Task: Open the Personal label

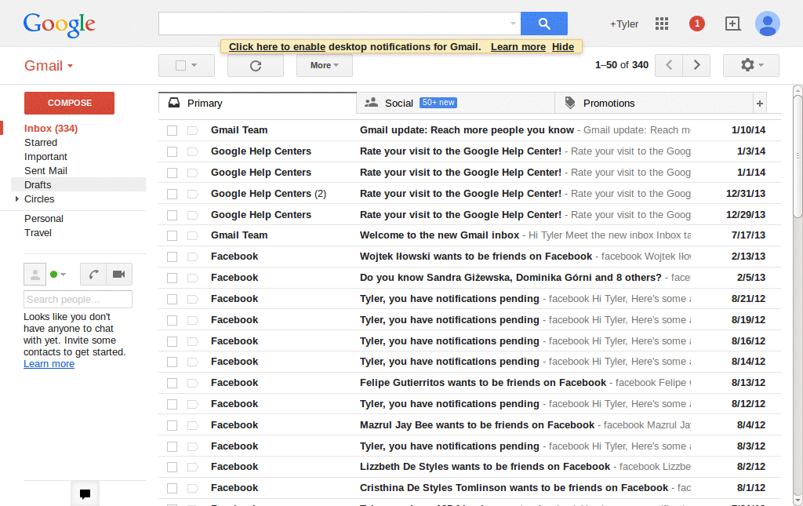Action: (44, 219)
